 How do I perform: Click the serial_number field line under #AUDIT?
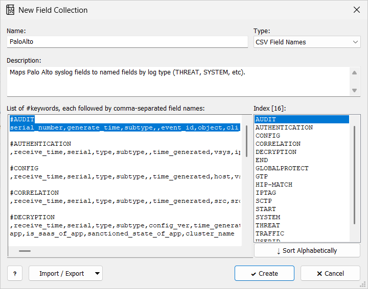point(125,127)
